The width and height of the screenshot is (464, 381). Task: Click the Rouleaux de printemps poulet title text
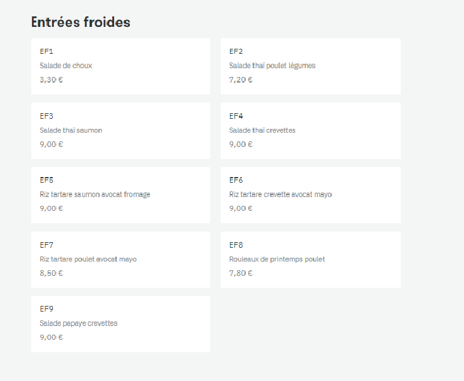277,259
